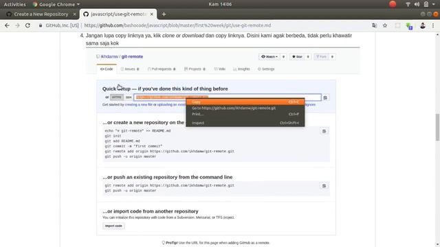Select the SSH protocol button
This screenshot has height=247, width=440.
(129, 97)
